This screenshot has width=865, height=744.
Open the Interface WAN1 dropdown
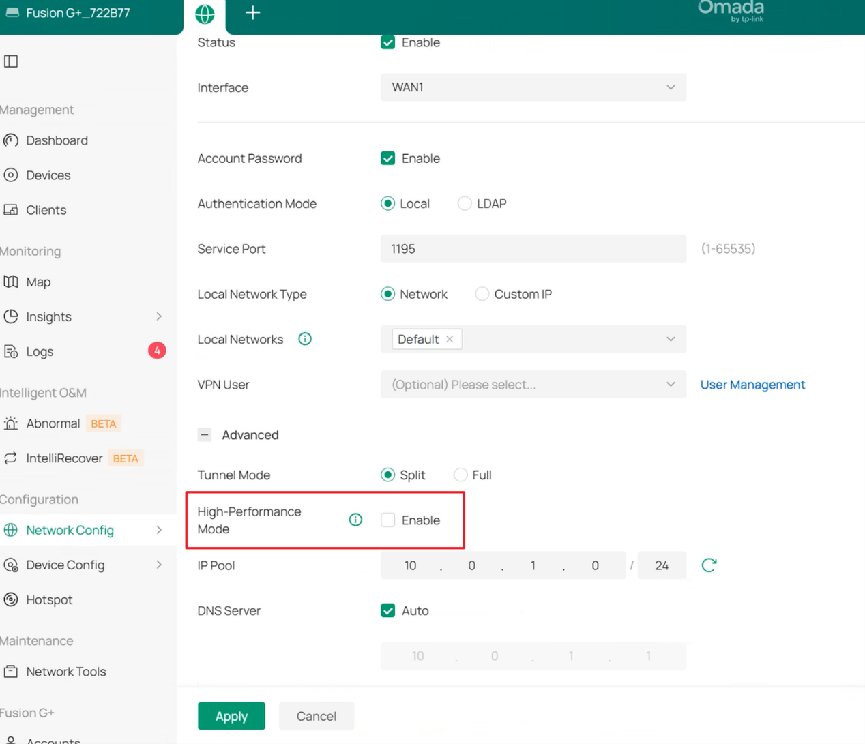(x=533, y=87)
